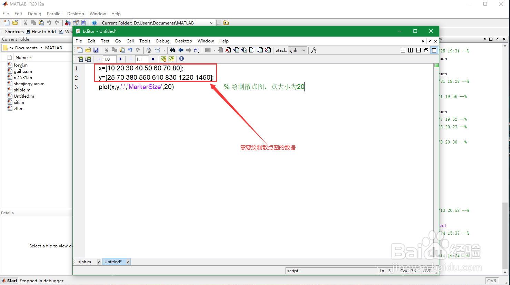
Task: Decrement value with the minus button
Action: (x=99, y=59)
